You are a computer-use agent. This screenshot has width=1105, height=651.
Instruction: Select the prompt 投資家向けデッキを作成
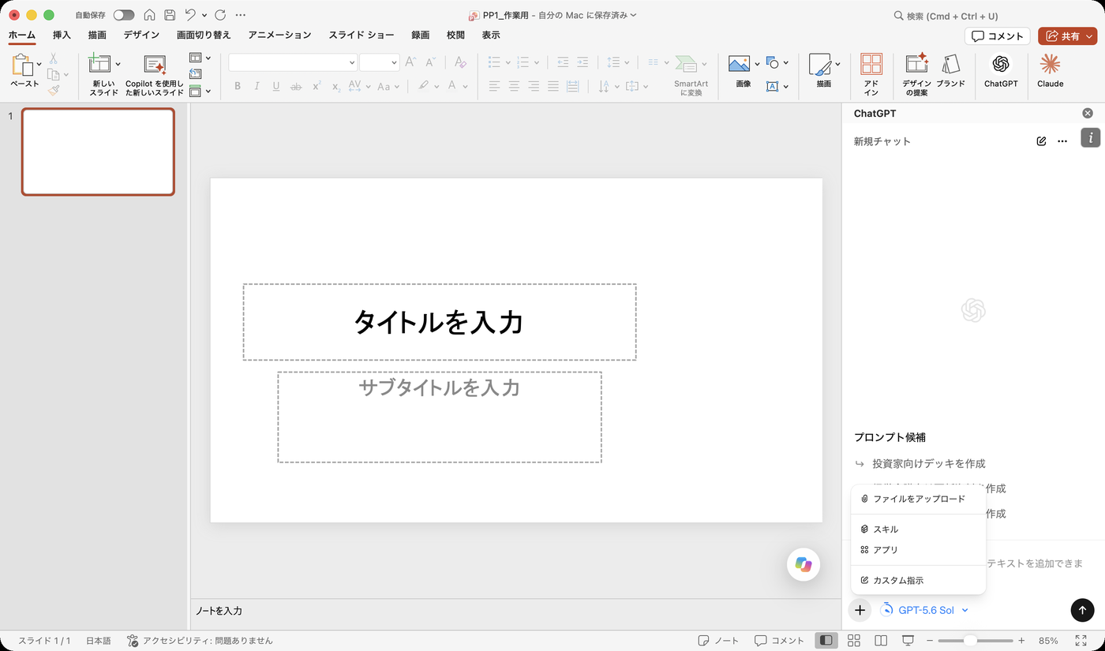click(928, 463)
